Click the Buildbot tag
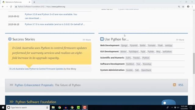The width and height of the screenshot is (195, 110). [x=130, y=64]
